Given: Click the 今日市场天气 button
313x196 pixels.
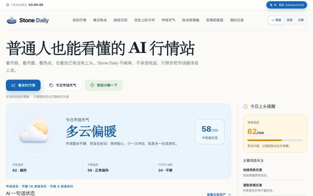Looking at the screenshot, I should pos(63,85).
